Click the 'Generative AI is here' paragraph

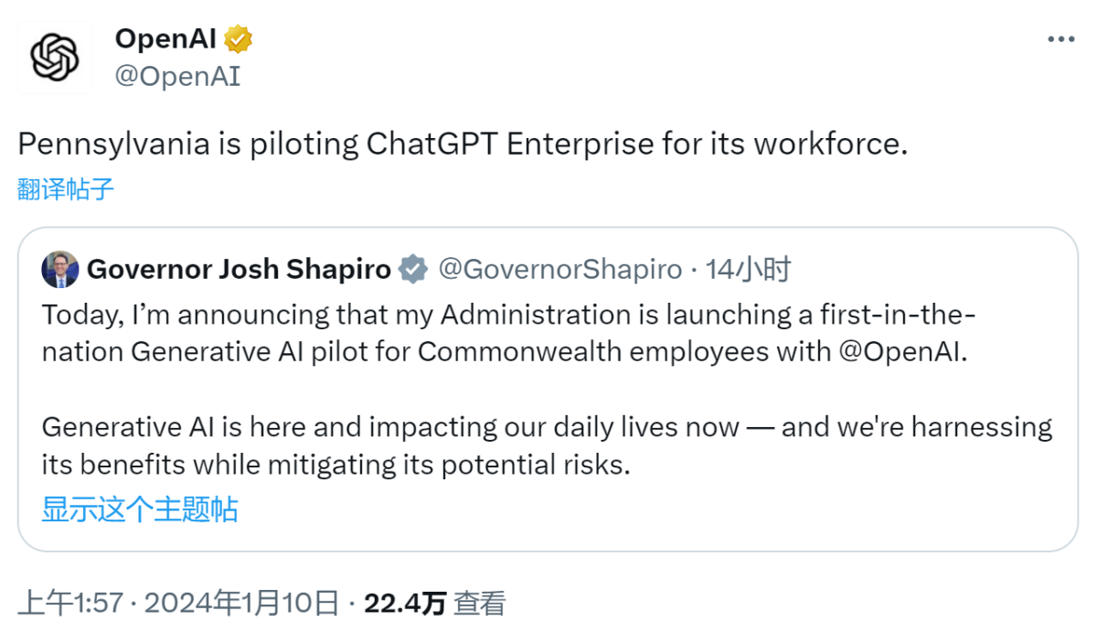[547, 445]
